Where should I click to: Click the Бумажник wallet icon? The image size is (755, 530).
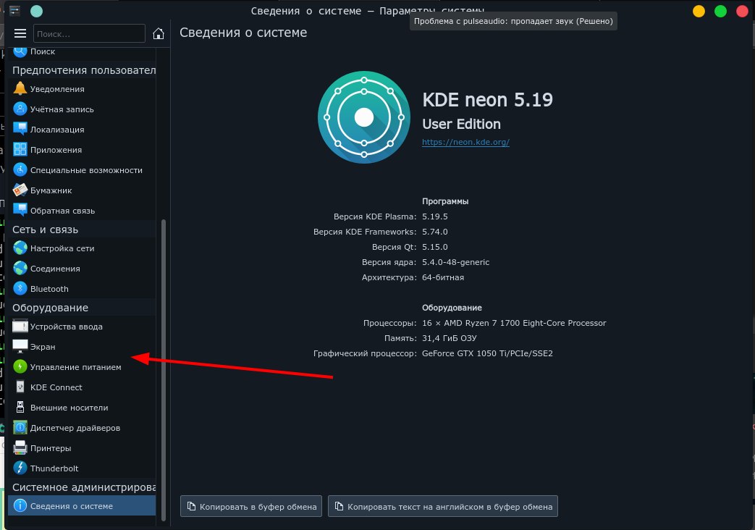coord(20,190)
